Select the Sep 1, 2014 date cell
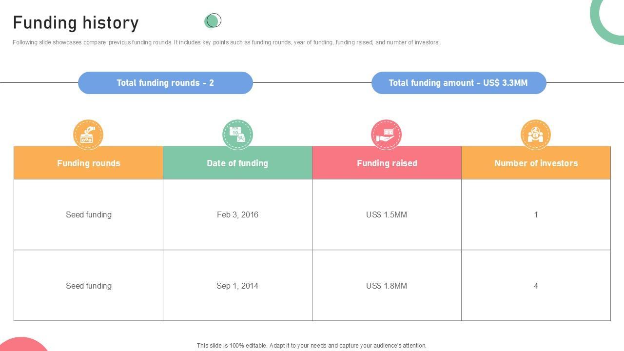 pos(237,286)
